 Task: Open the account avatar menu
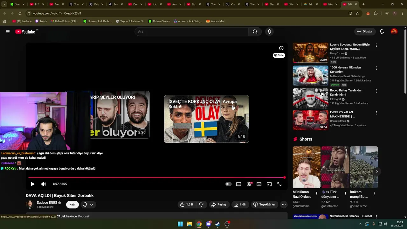pos(394,31)
